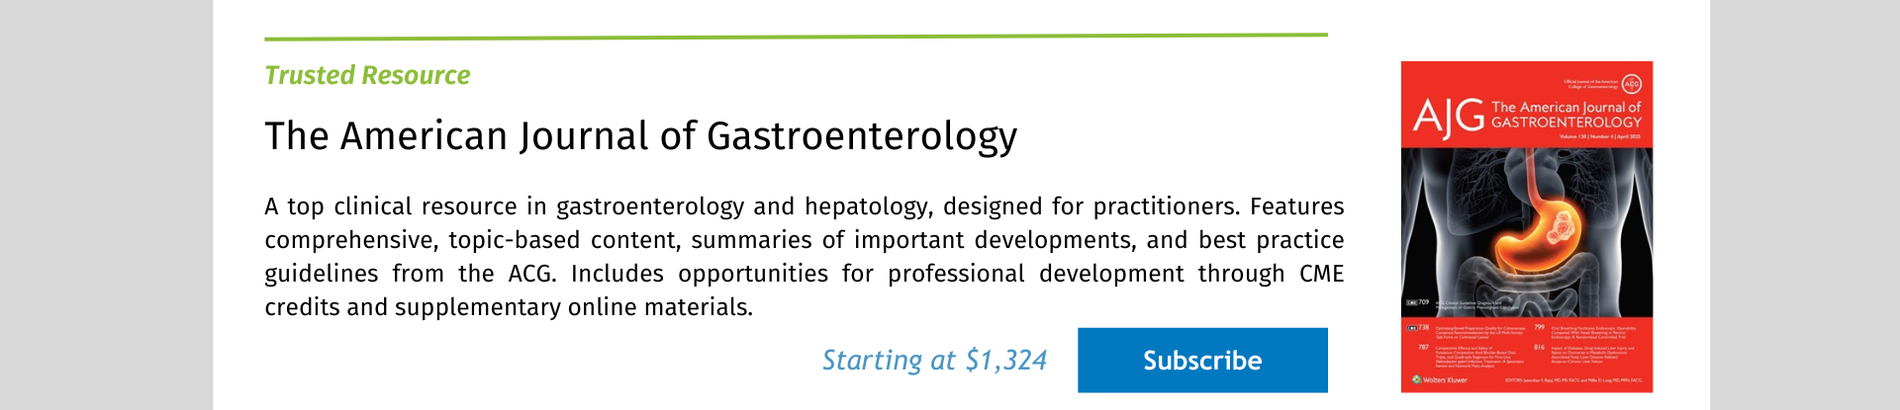This screenshot has width=1900, height=410.
Task: Open The American Journal of Gastroenterology title
Action: pyautogui.click(x=640, y=136)
